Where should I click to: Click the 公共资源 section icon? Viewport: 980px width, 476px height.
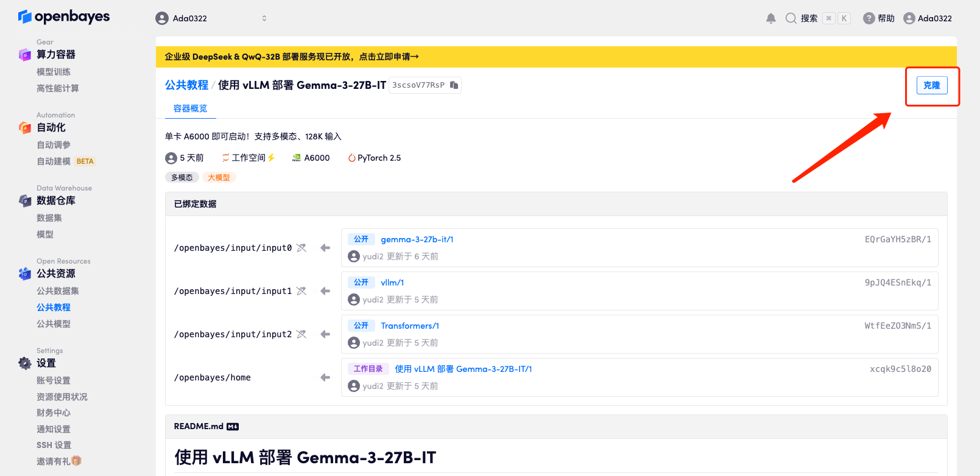(25, 274)
